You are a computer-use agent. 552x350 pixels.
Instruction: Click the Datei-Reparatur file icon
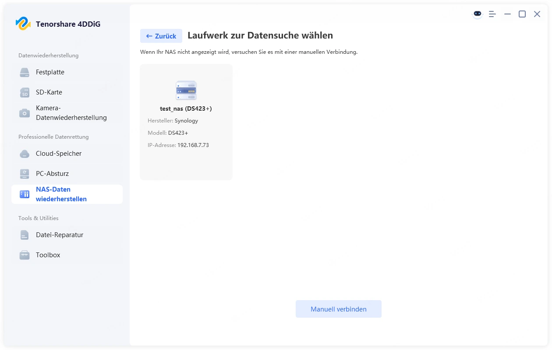tap(25, 235)
